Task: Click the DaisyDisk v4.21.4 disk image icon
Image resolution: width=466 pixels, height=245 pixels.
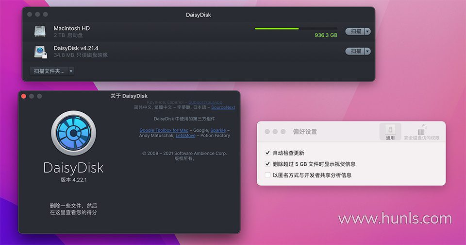Action: click(40, 52)
